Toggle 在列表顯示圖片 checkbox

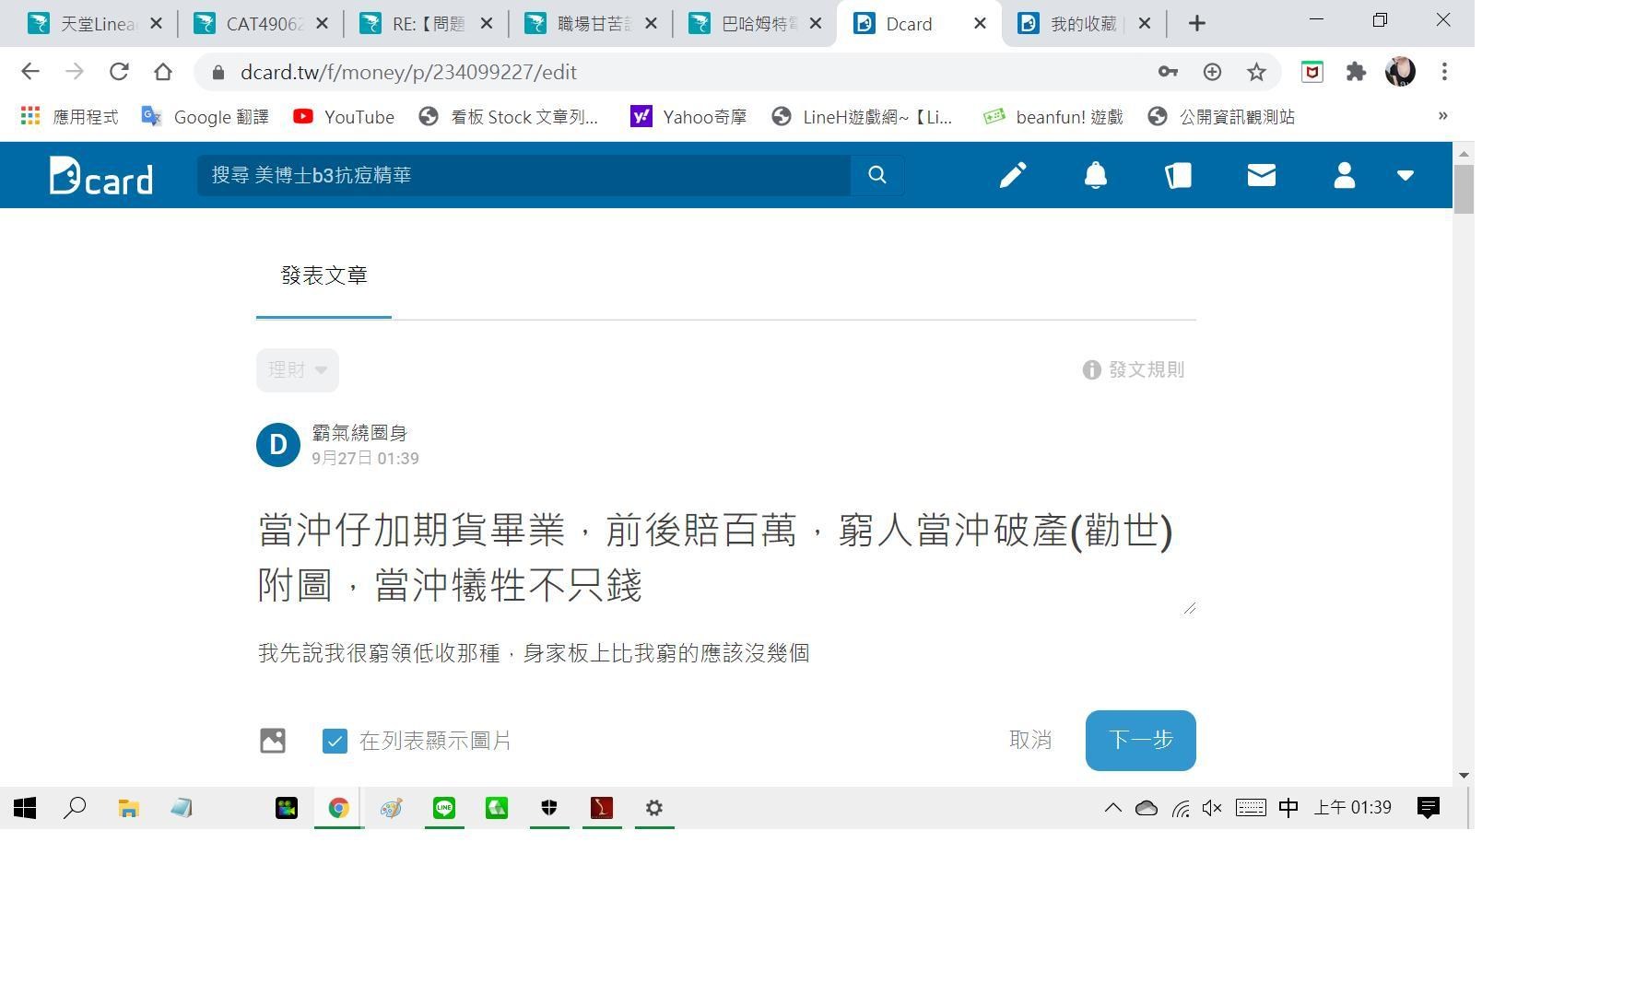335,740
